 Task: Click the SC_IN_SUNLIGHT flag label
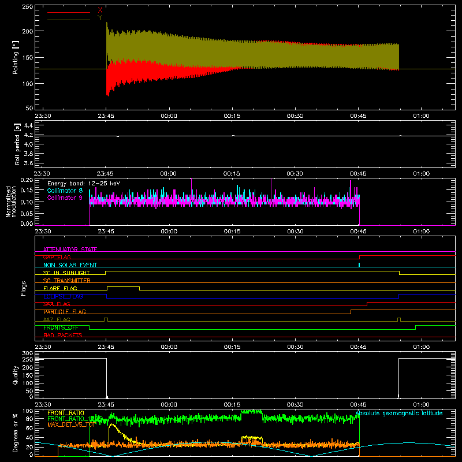66,273
